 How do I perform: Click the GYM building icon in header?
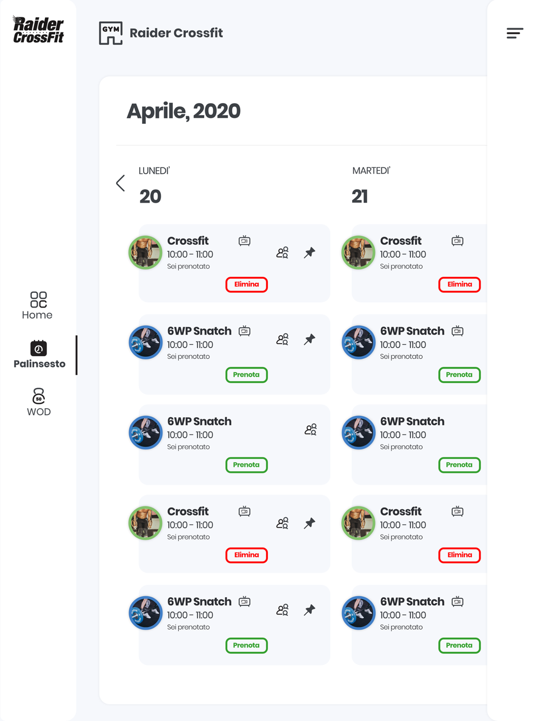(x=111, y=33)
